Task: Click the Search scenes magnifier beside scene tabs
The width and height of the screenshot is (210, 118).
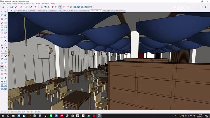Action: click(11, 10)
